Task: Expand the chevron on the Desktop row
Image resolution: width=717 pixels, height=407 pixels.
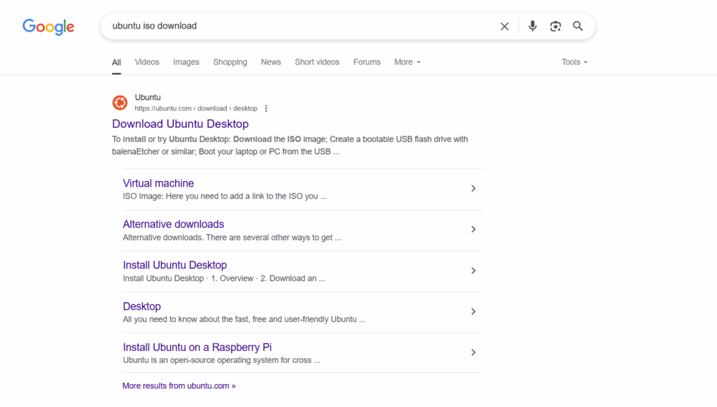Action: [x=473, y=311]
